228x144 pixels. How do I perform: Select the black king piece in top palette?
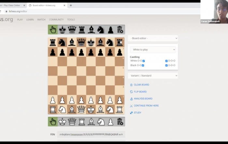coord(62,30)
